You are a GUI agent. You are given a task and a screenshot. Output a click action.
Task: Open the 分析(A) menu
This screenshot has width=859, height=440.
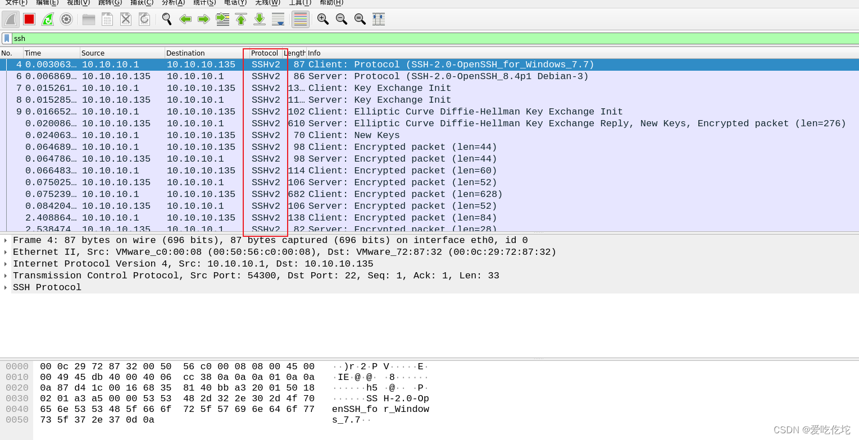[174, 3]
